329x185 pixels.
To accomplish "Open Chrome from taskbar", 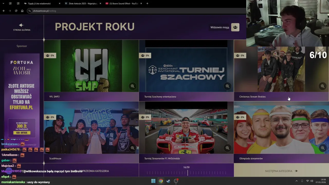I will [161, 181].
